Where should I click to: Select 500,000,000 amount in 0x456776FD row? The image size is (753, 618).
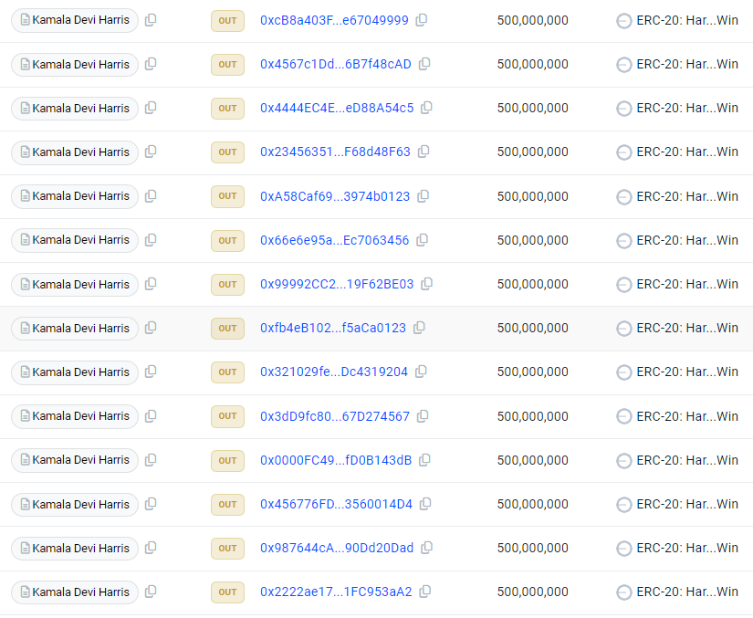coord(532,504)
